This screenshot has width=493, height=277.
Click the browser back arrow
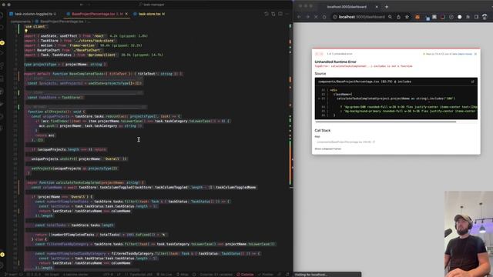point(299,17)
